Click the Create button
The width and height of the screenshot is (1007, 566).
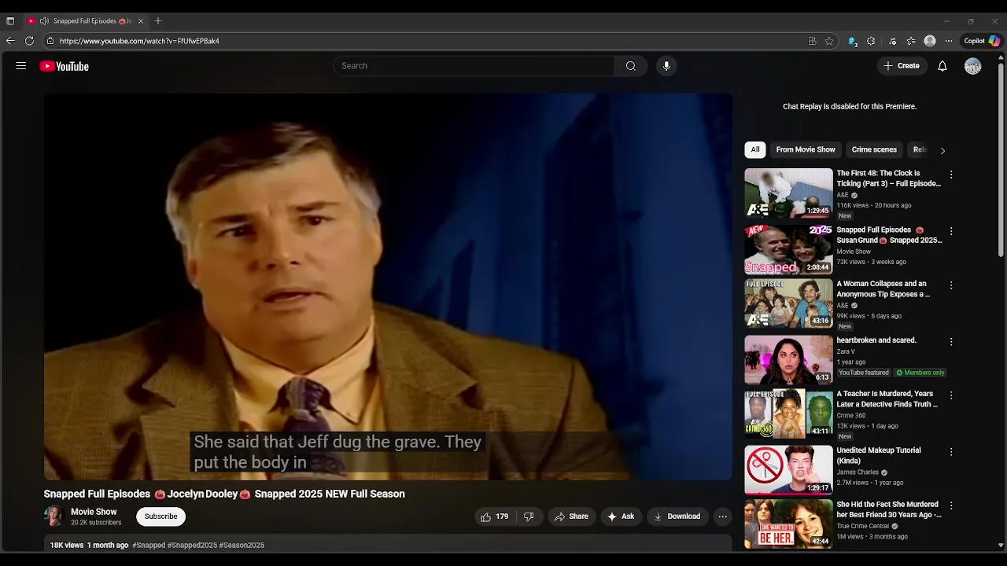[902, 66]
